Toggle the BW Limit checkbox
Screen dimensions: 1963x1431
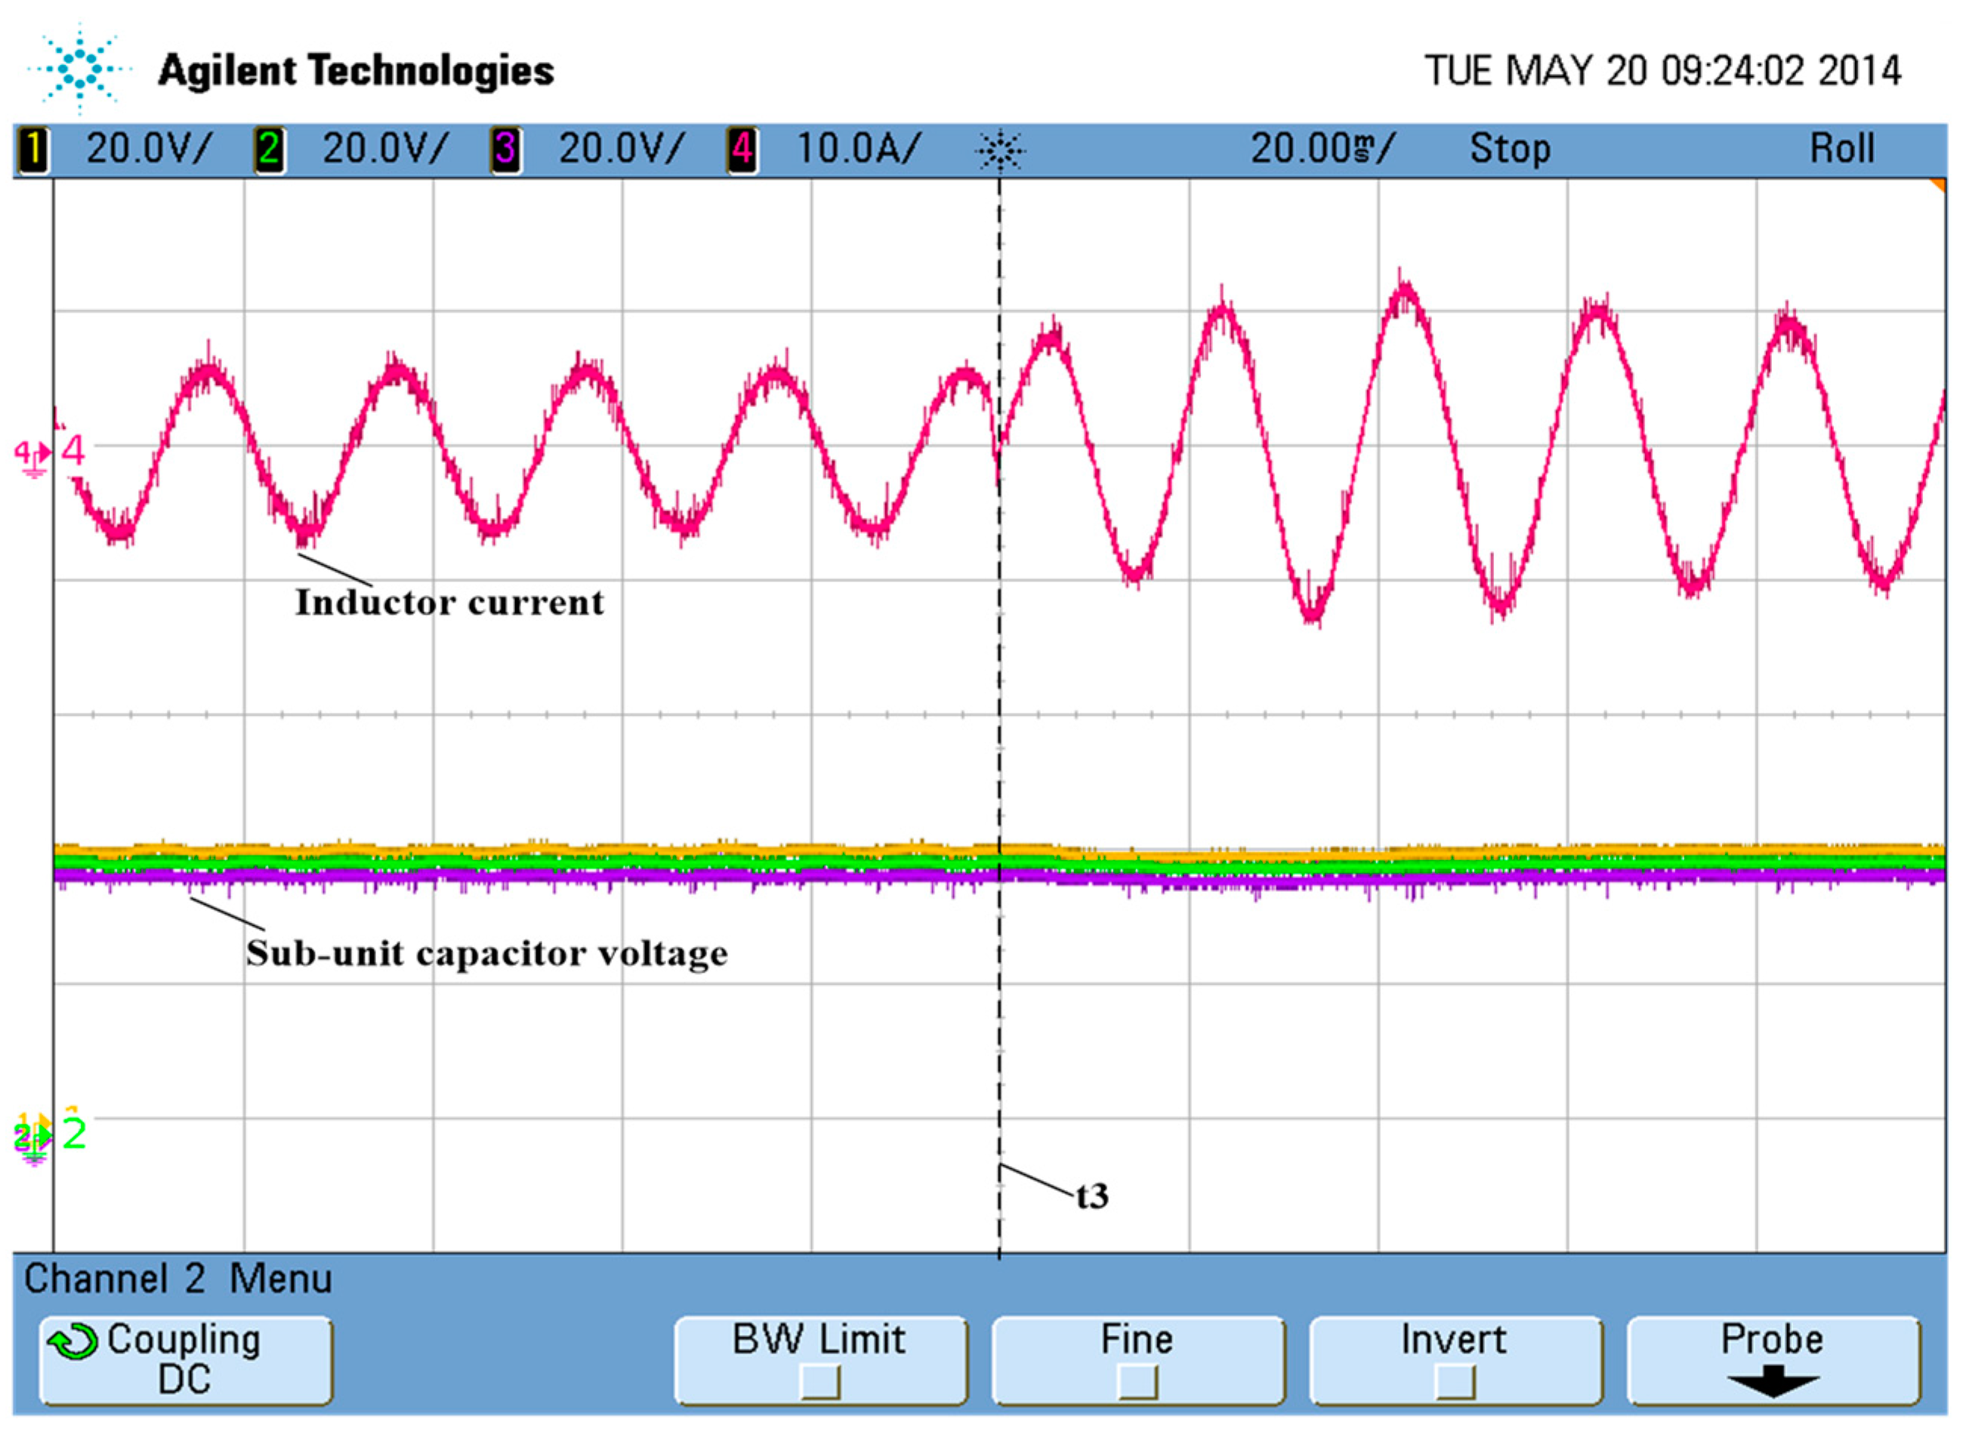tap(819, 1382)
